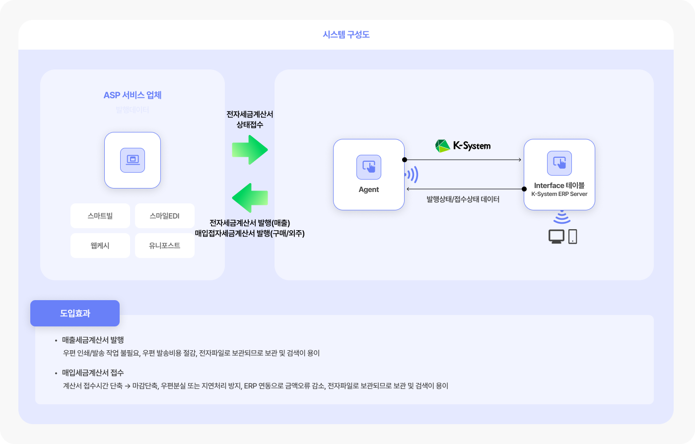The image size is (695, 444).
Task: Select the 웹케시 box
Action: pyautogui.click(x=100, y=246)
